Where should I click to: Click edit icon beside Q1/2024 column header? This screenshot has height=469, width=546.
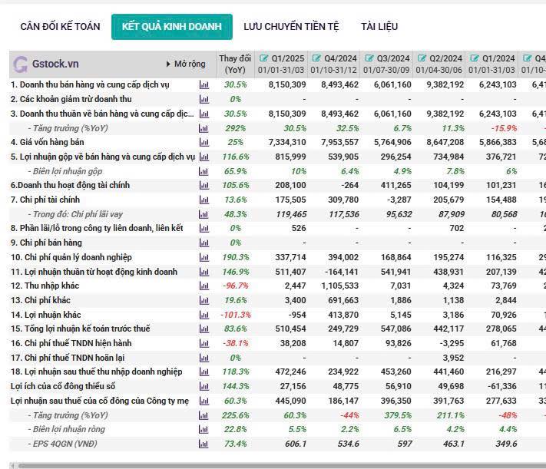475,58
